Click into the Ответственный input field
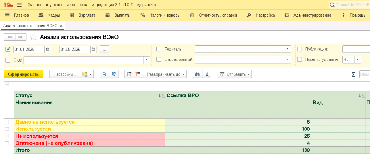 (240, 60)
